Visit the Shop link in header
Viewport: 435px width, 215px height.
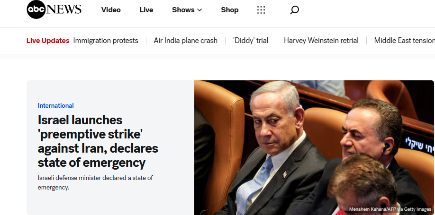pyautogui.click(x=229, y=10)
